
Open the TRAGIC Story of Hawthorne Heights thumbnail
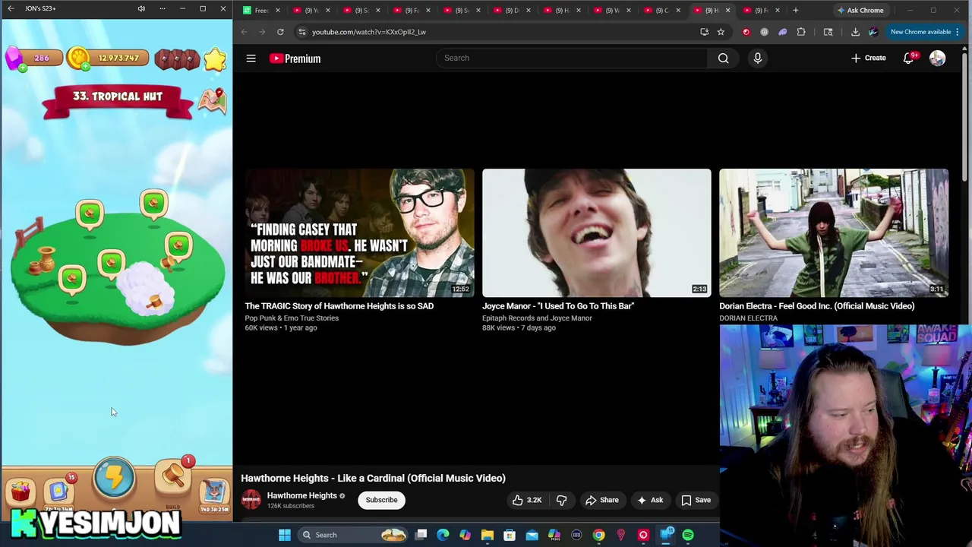(x=359, y=232)
